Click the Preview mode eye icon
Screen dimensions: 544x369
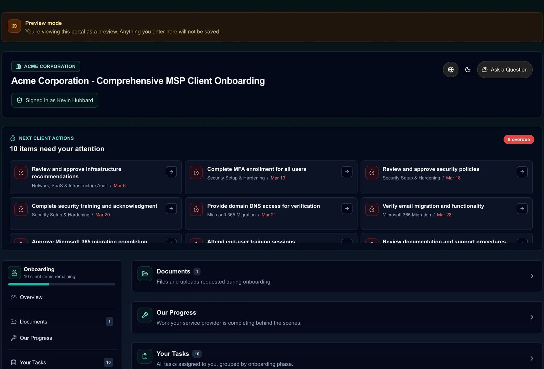(14, 26)
